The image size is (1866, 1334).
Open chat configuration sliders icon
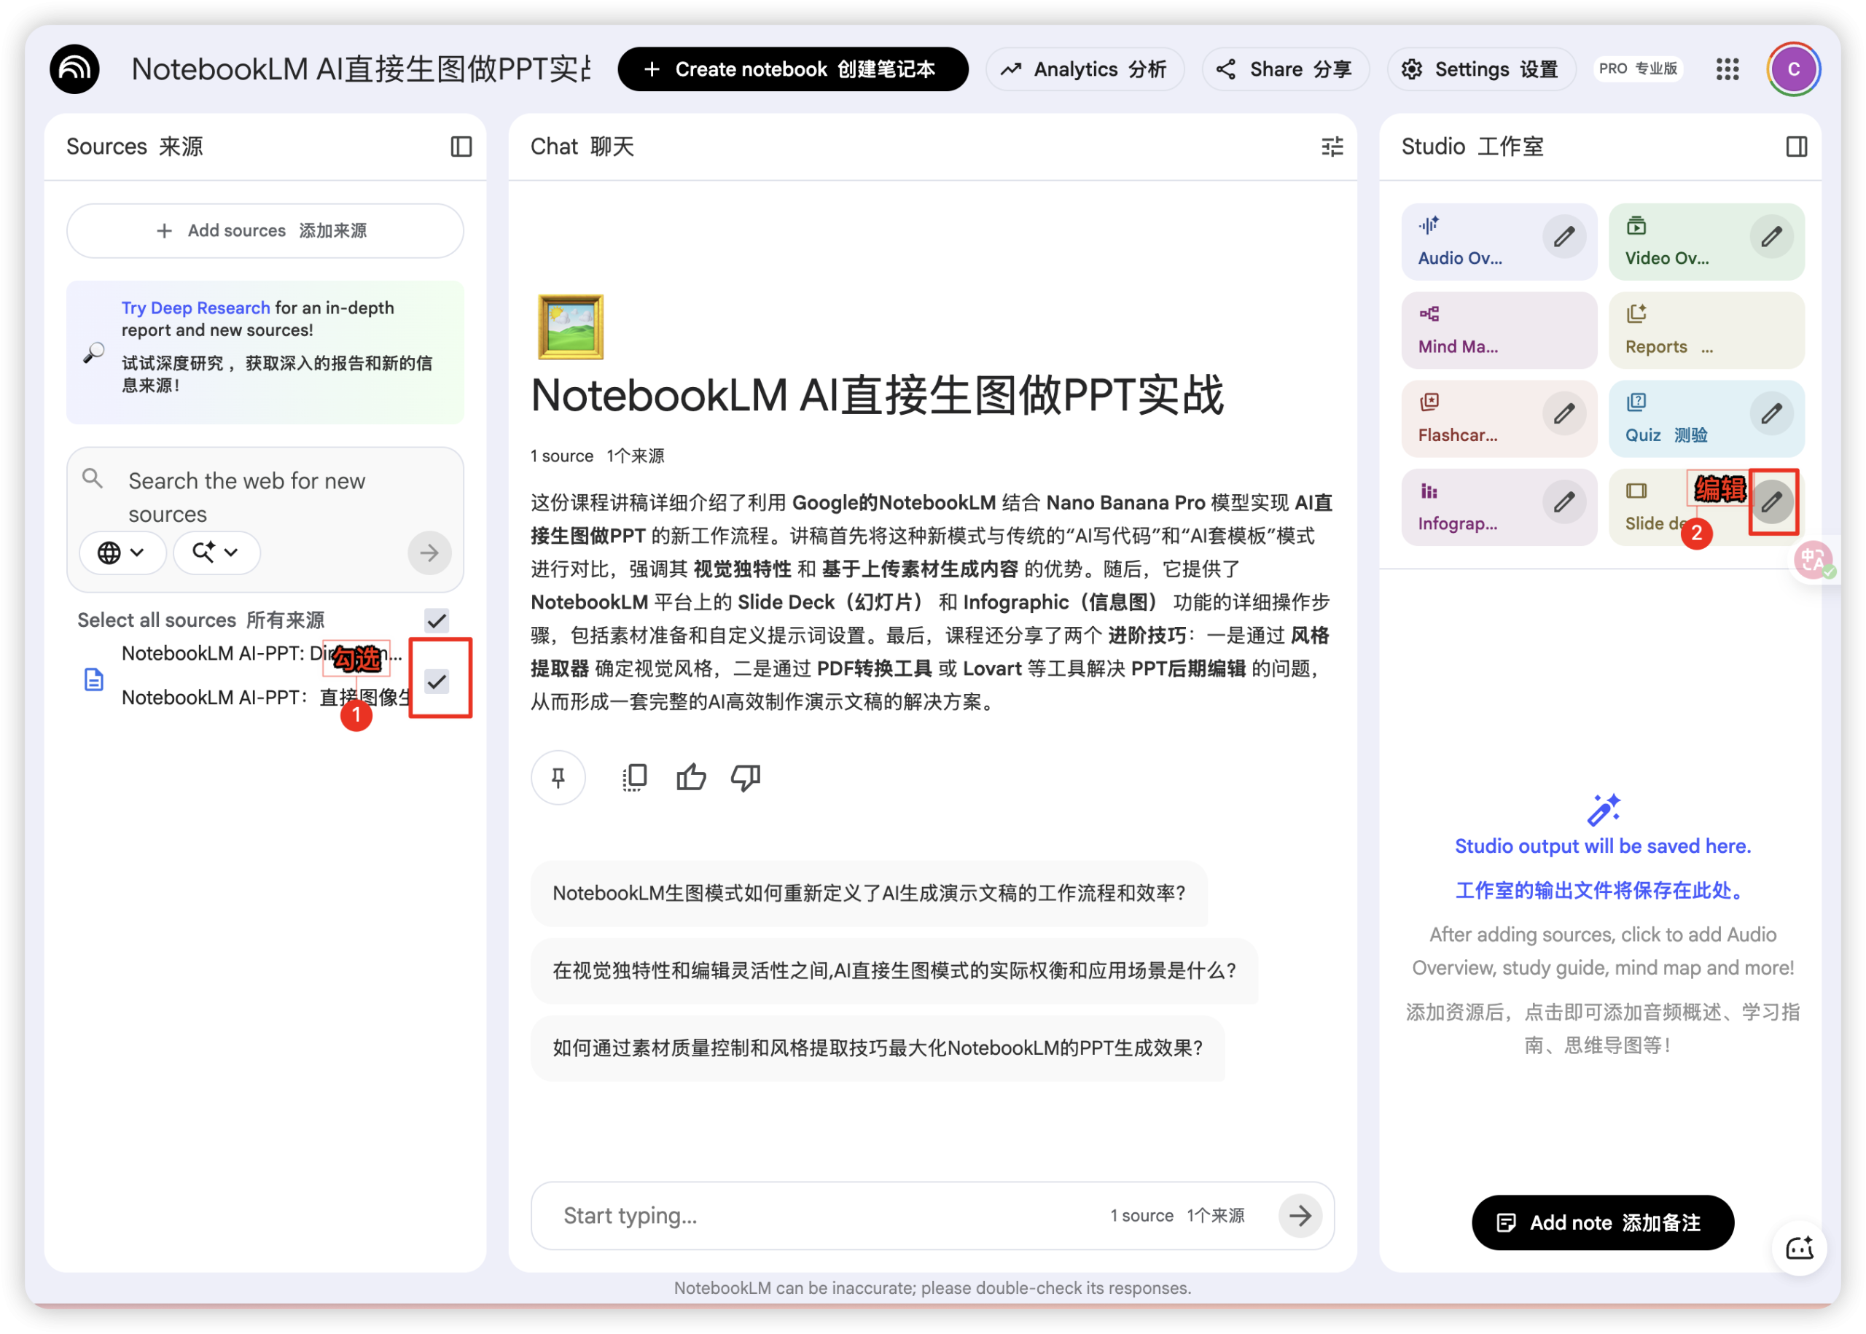[x=1332, y=147]
